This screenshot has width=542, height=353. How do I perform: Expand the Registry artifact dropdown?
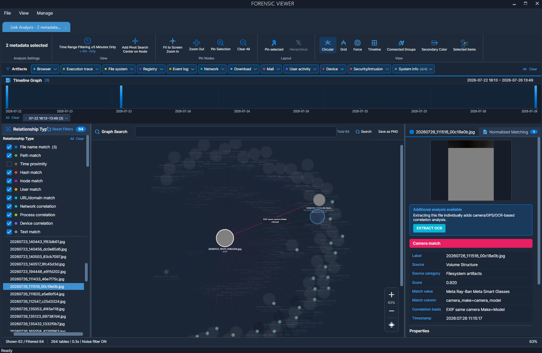[151, 69]
